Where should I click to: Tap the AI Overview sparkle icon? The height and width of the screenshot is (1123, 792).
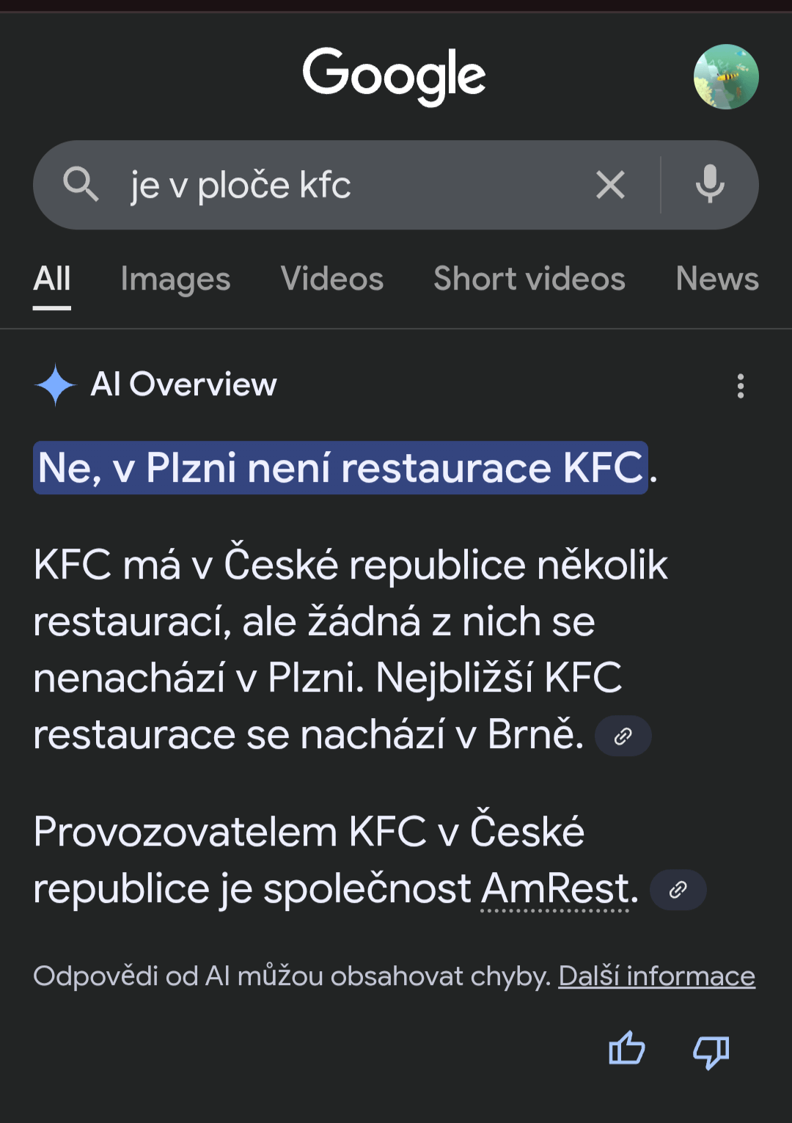click(55, 384)
